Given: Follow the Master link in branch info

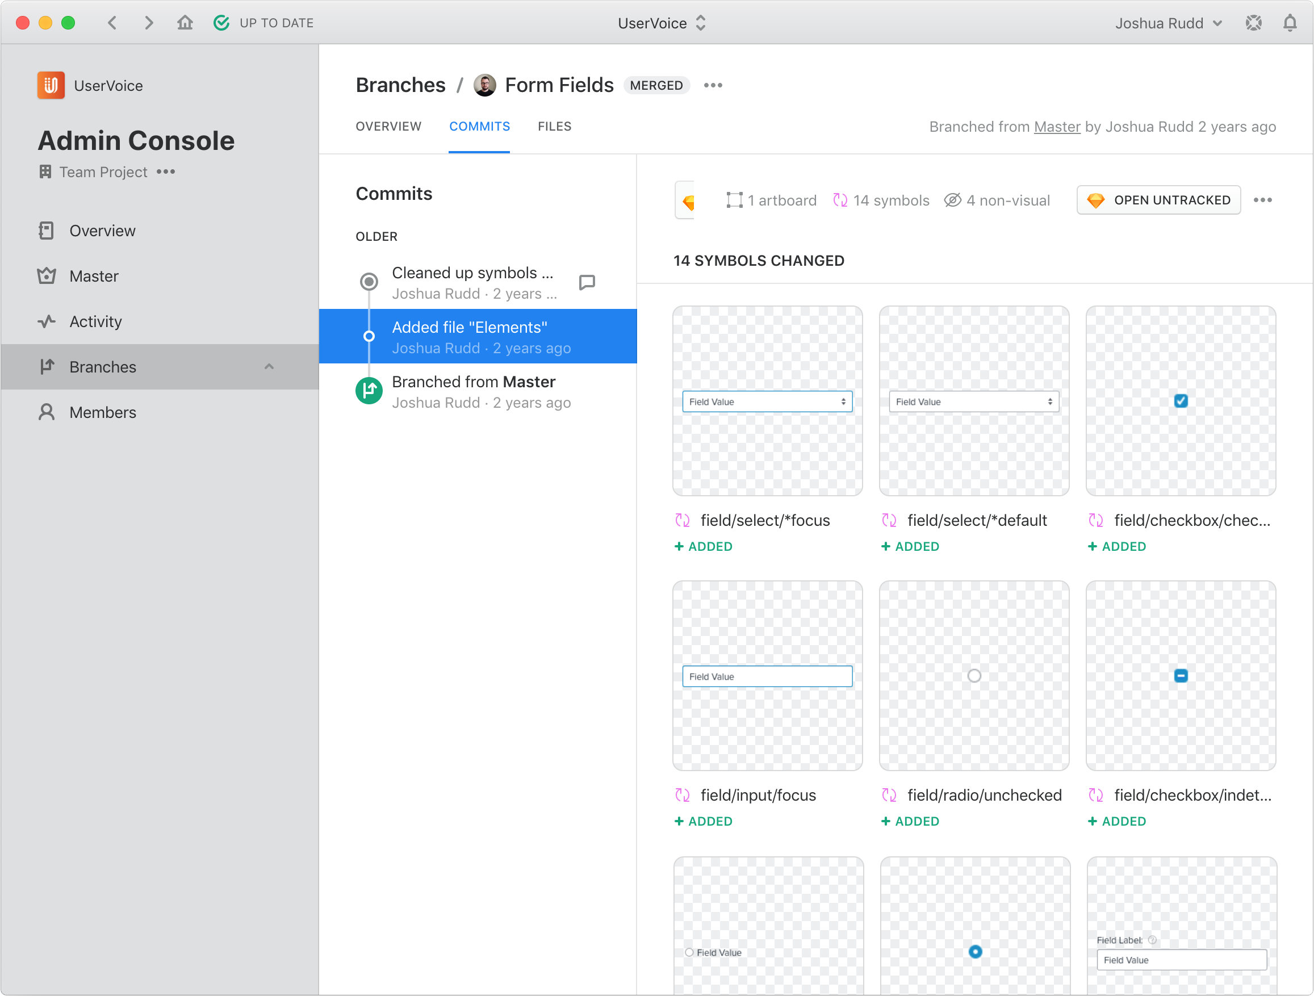Looking at the screenshot, I should [1057, 127].
